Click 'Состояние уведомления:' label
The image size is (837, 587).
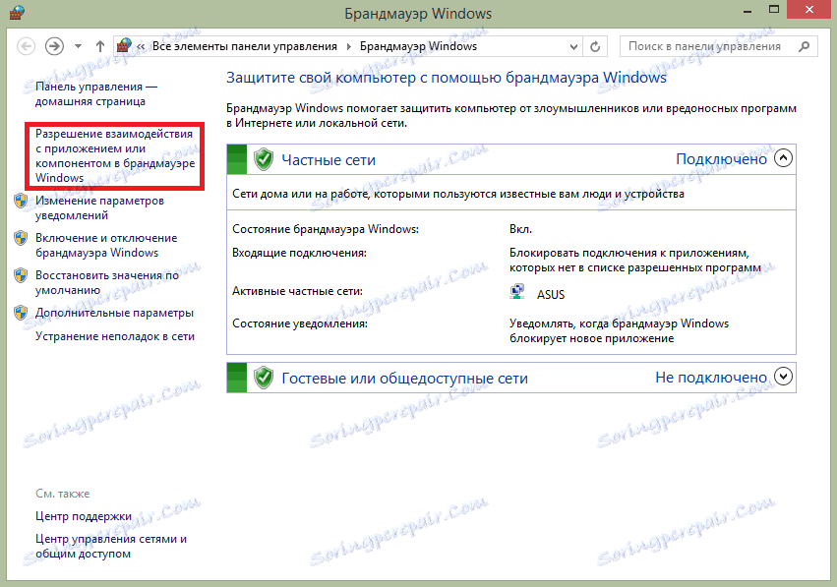[x=300, y=323]
